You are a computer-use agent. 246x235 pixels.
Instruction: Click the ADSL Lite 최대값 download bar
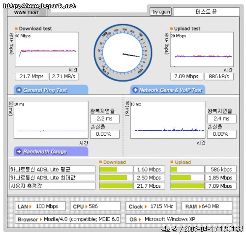[x=116, y=177]
